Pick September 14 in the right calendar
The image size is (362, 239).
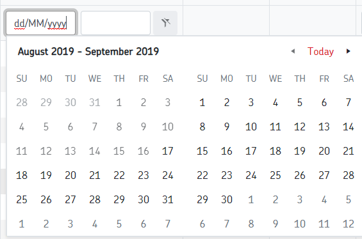(x=349, y=127)
